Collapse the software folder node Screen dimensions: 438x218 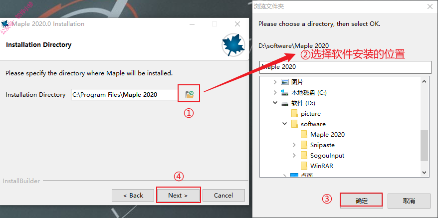285,123
